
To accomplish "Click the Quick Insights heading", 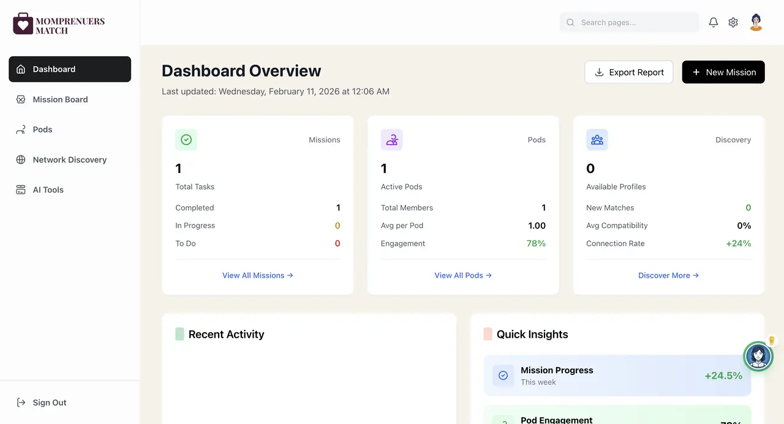I will [532, 334].
